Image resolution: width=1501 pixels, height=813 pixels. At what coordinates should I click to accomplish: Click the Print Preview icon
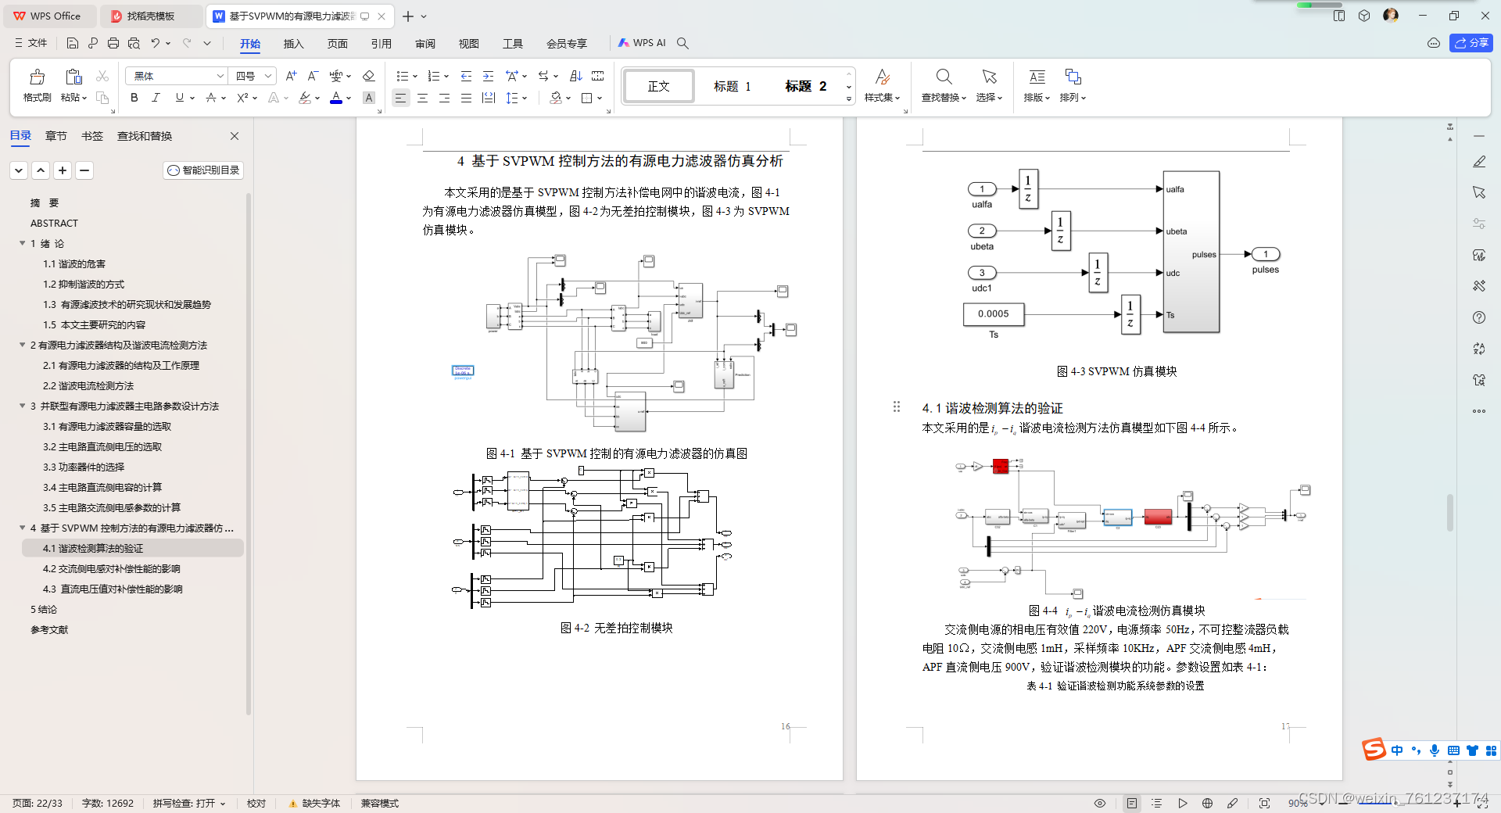coord(134,43)
